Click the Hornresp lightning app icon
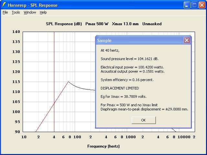The image size is (207, 155). [x=4, y=5]
